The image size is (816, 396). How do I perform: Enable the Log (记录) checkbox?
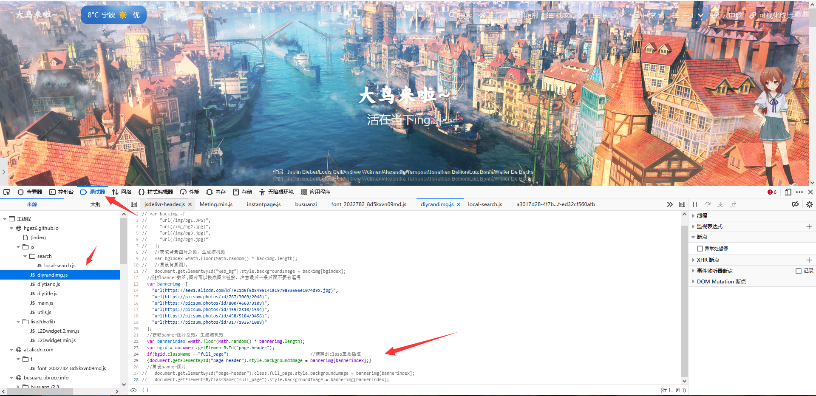799,271
